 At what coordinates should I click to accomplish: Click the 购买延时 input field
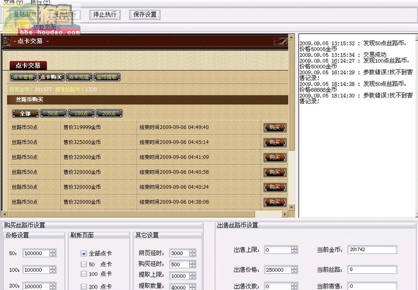[x=179, y=264]
